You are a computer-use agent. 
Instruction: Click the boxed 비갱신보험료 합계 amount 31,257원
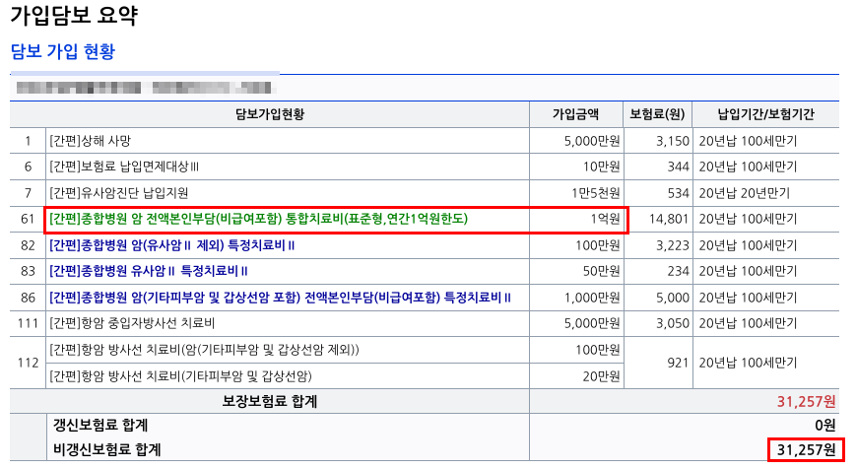807,450
